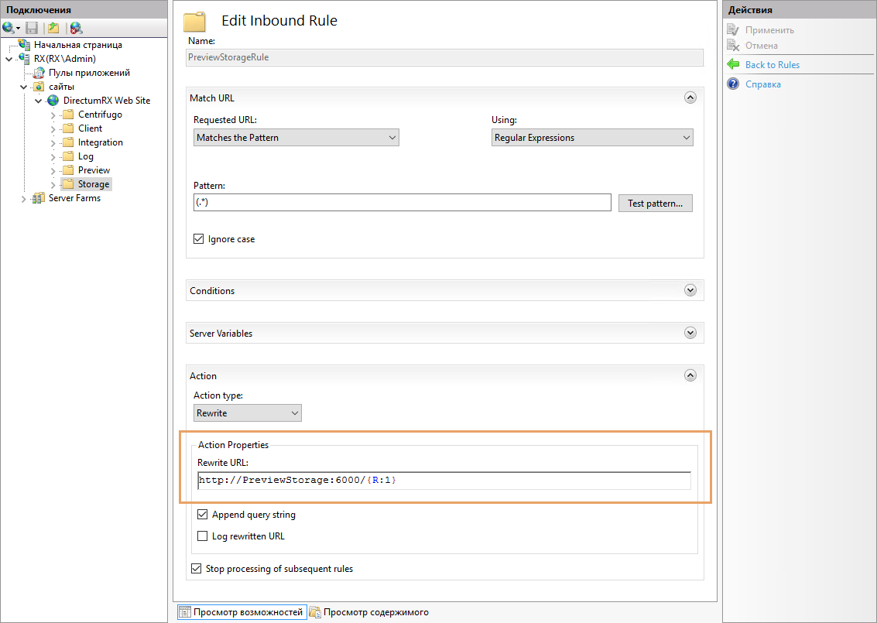This screenshot has width=877, height=623.
Task: Click the delete connection toolbar icon
Action: 76,28
